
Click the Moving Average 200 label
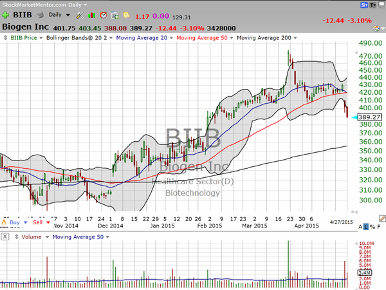click(264, 38)
